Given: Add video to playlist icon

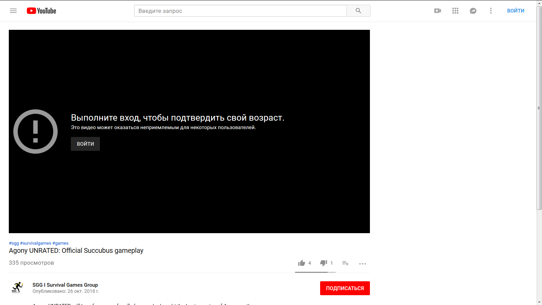Looking at the screenshot, I should (345, 263).
